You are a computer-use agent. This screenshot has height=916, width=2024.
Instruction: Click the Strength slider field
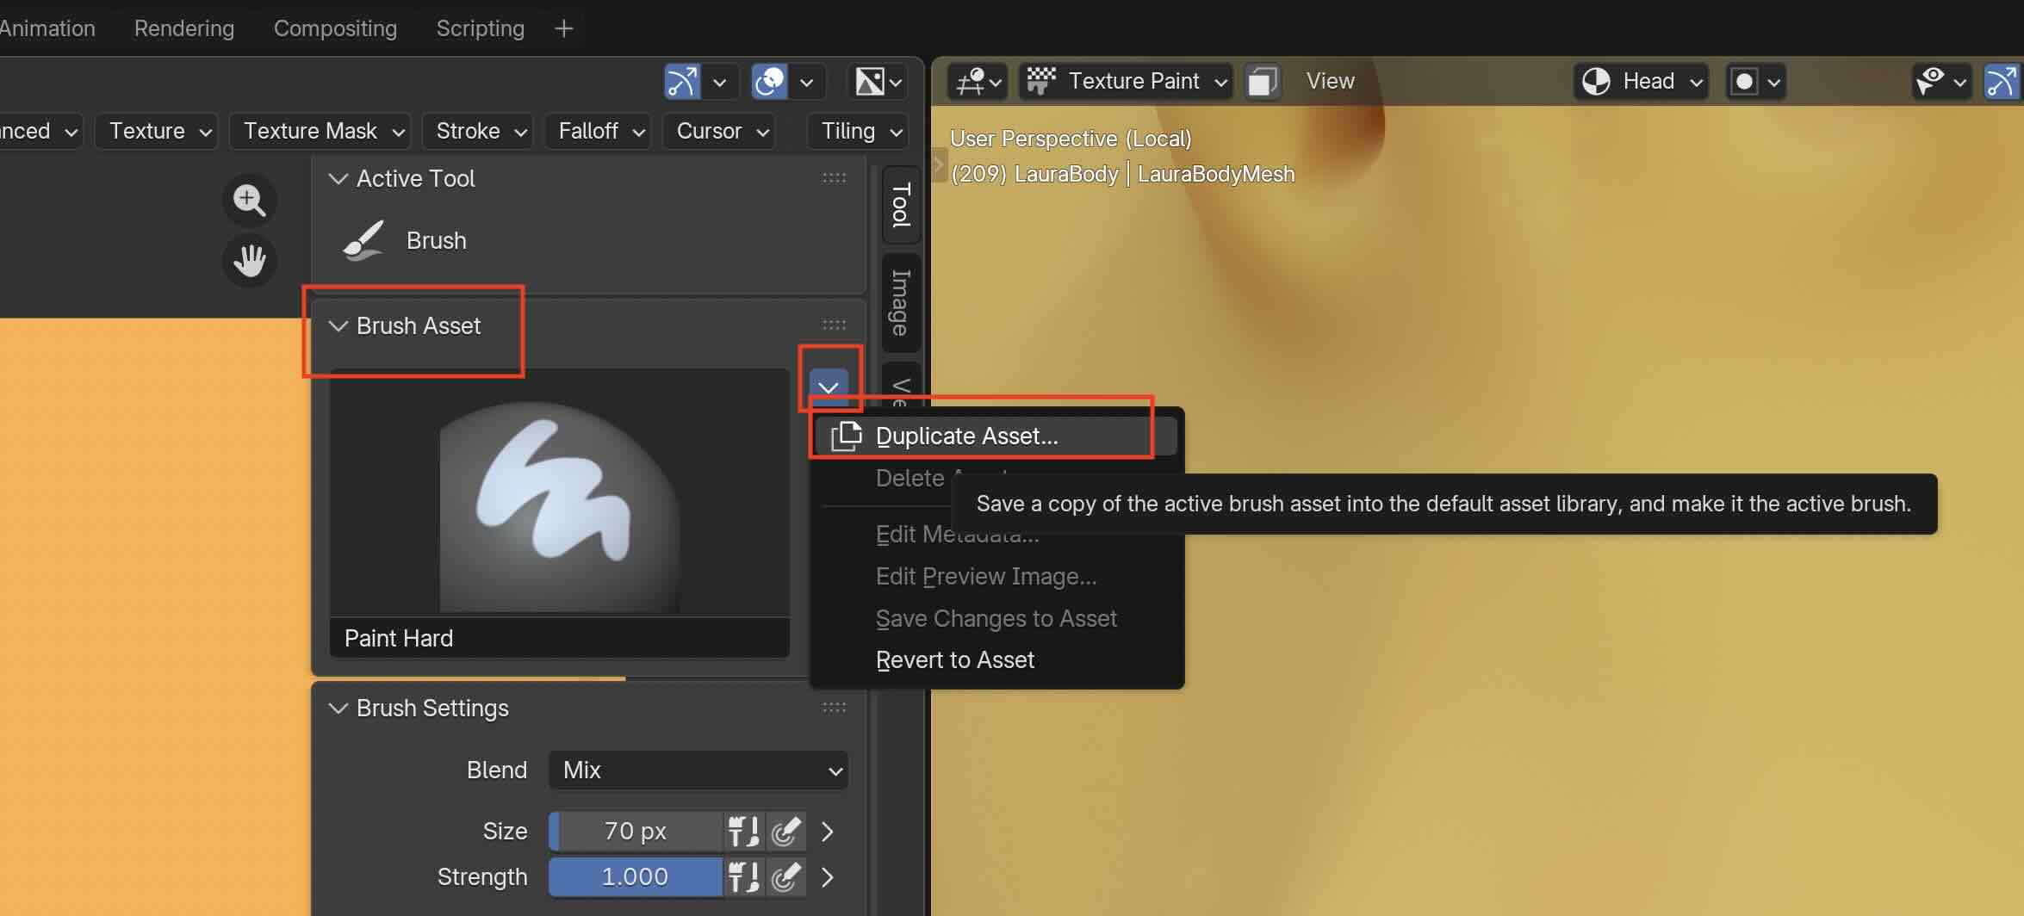[x=636, y=877]
